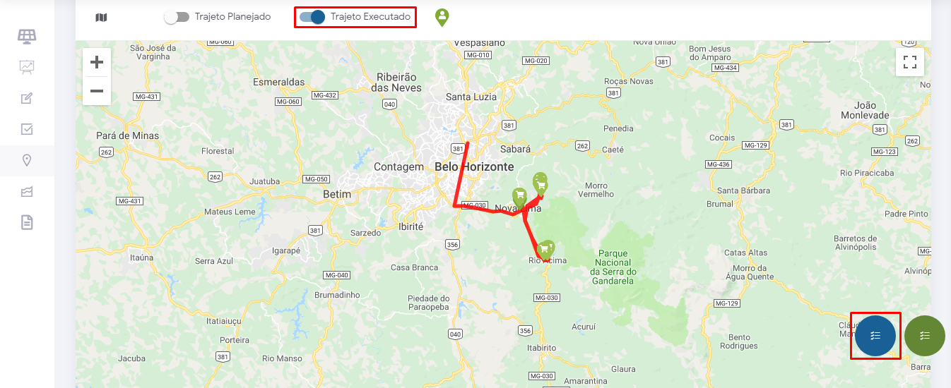Toggle fullscreen map view
Viewport: 951px width, 388px height.
pyautogui.click(x=909, y=62)
